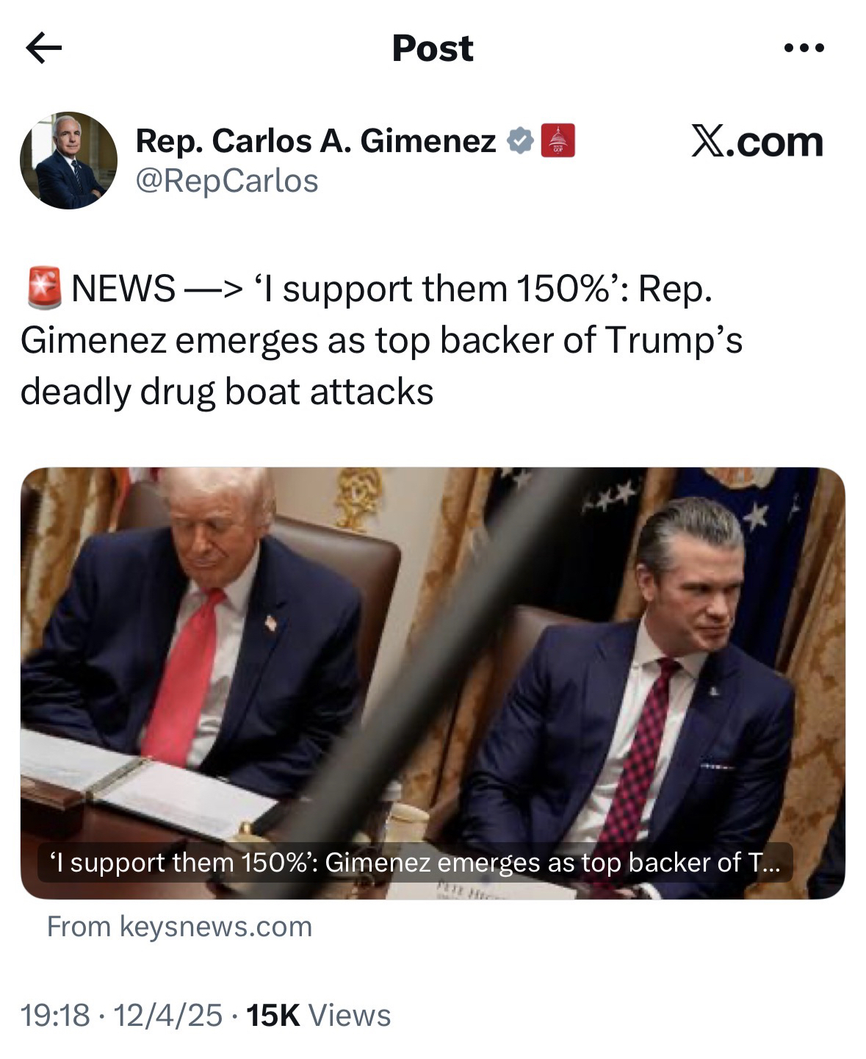Tap the headline caption overlay on card

click(415, 862)
